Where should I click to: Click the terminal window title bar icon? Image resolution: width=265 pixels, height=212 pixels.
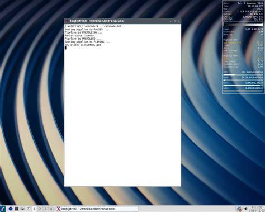coord(67,21)
